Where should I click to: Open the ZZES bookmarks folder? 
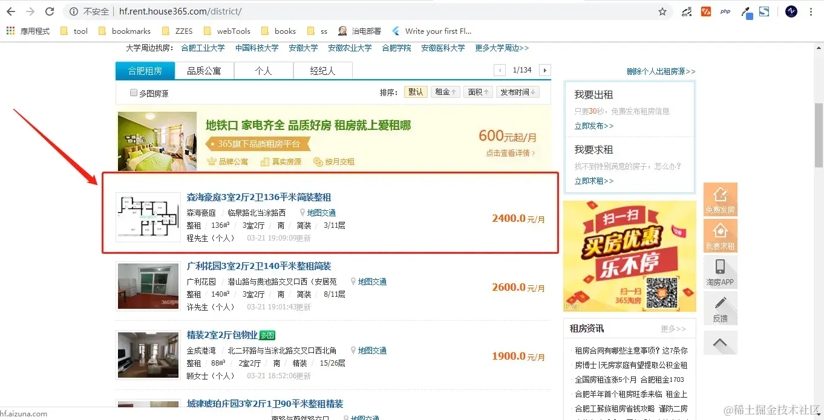coord(177,31)
